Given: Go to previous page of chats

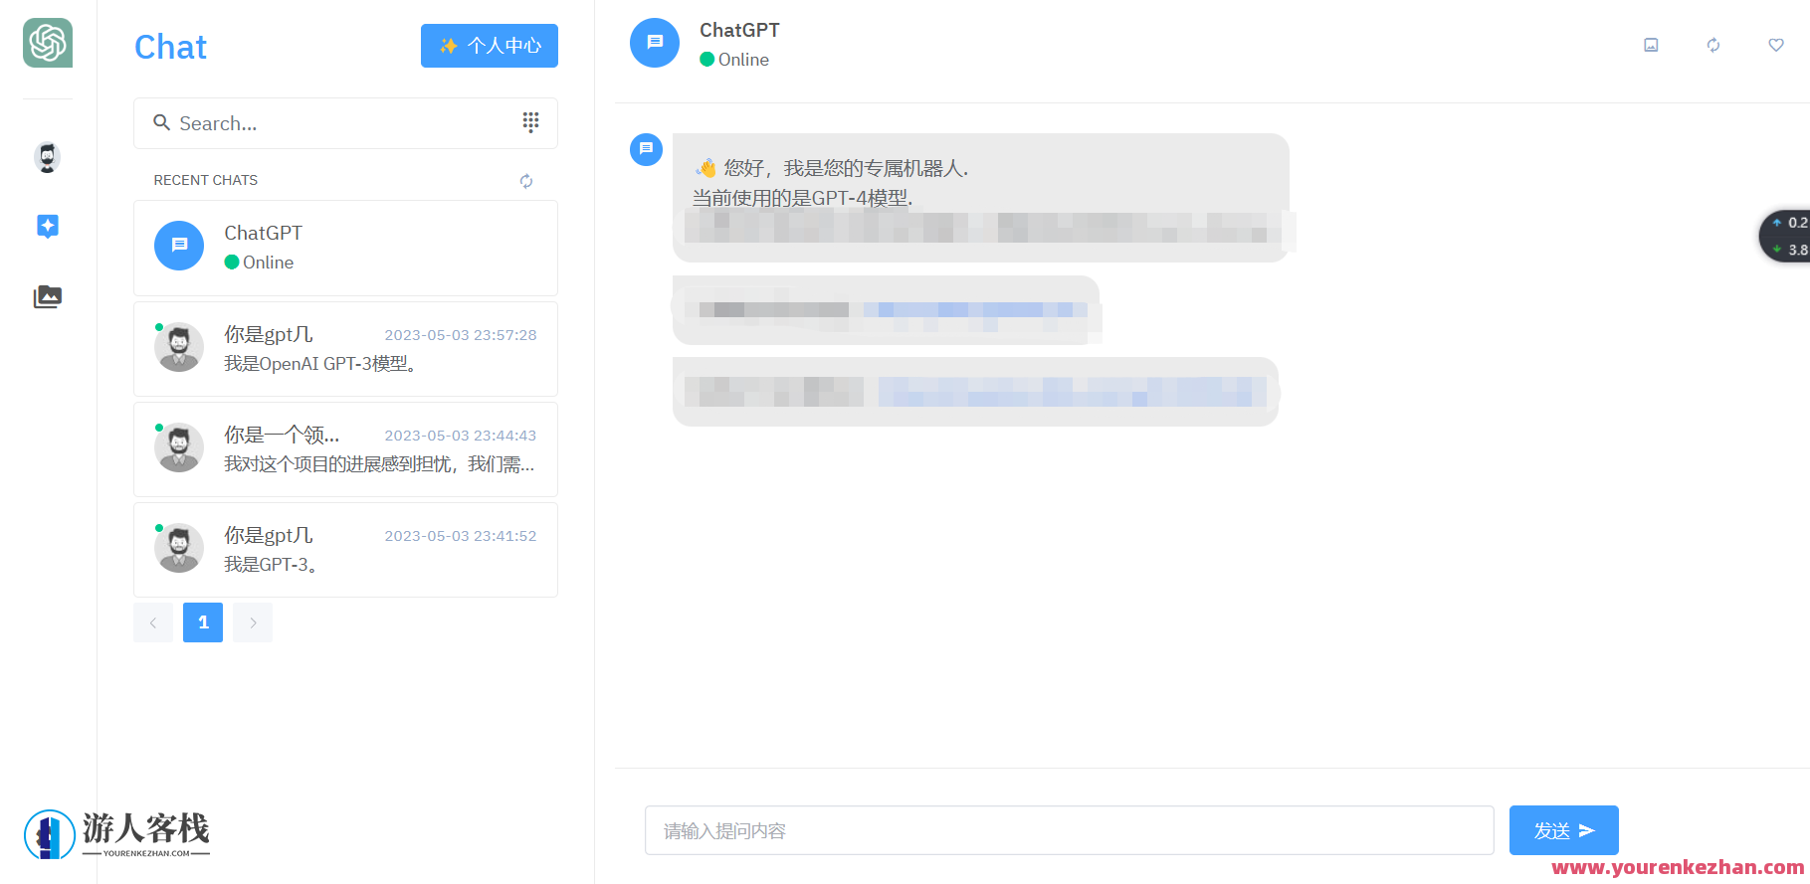Looking at the screenshot, I should [x=153, y=622].
